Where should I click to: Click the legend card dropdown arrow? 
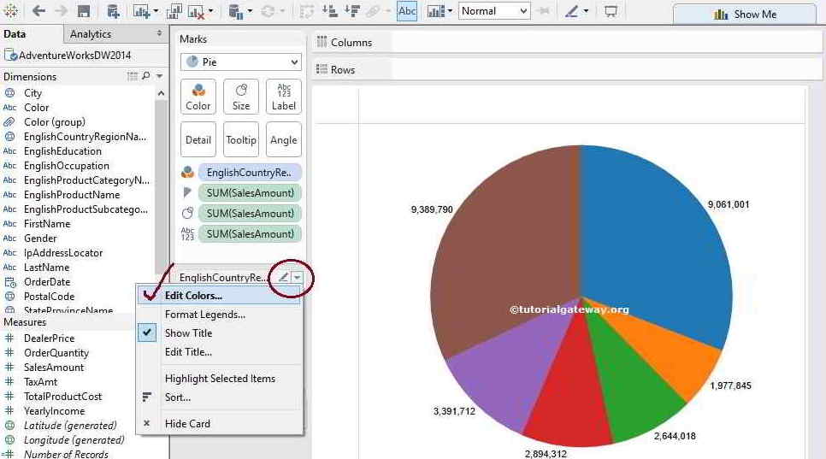pyautogui.click(x=297, y=278)
